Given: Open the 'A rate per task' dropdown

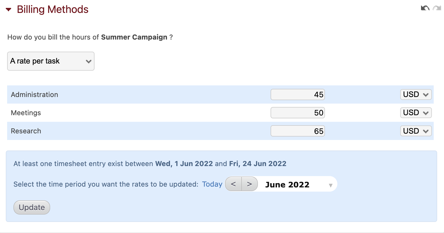Looking at the screenshot, I should pyautogui.click(x=51, y=61).
